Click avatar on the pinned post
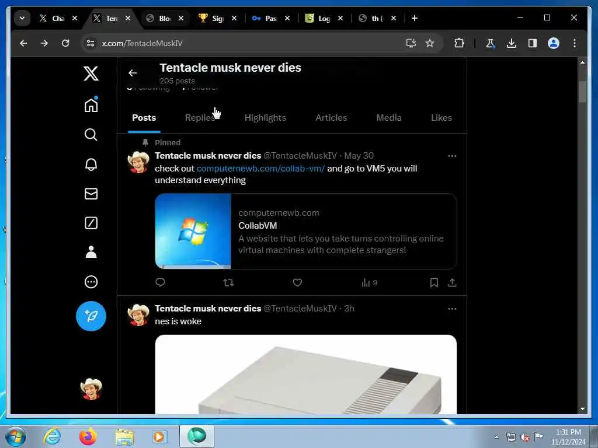 [x=138, y=162]
